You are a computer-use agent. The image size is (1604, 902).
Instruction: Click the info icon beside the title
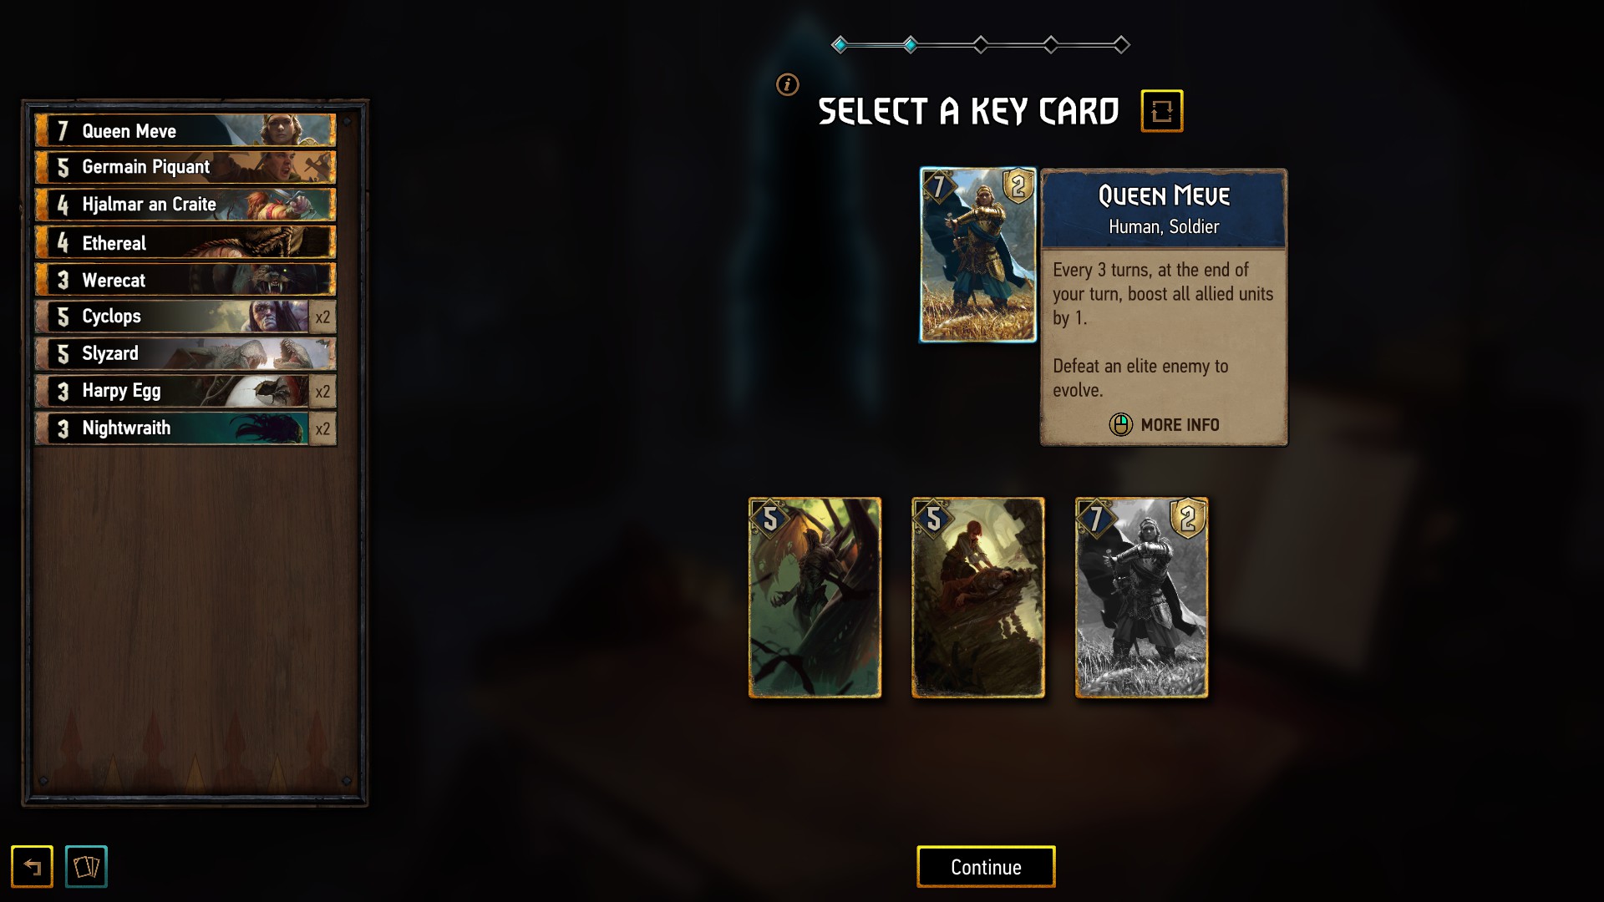click(x=787, y=84)
